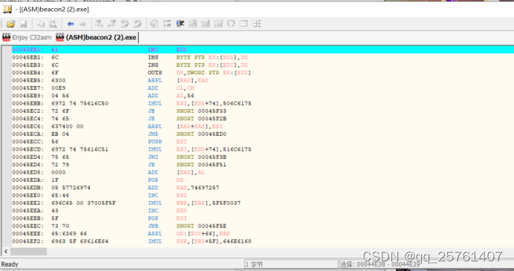The height and width of the screenshot is (271, 514).
Task: Switch to the Enjoy C32asm tab
Action: [x=27, y=37]
